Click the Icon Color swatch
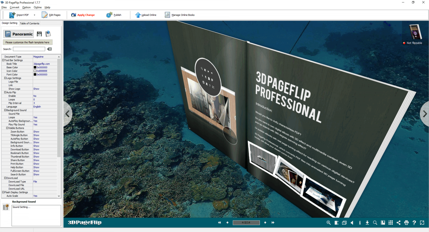 pos(35,71)
